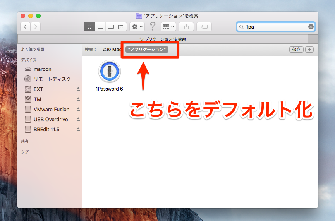Open USB Overdrive volume in sidebar
The image size is (335, 221).
(x=50, y=119)
